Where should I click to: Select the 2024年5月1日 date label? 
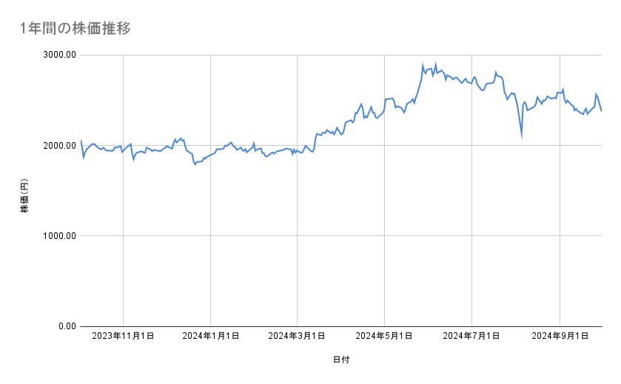[x=384, y=336]
